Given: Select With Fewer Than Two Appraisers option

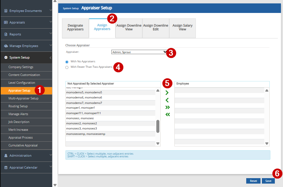Looking at the screenshot, I should pyautogui.click(x=67, y=67).
